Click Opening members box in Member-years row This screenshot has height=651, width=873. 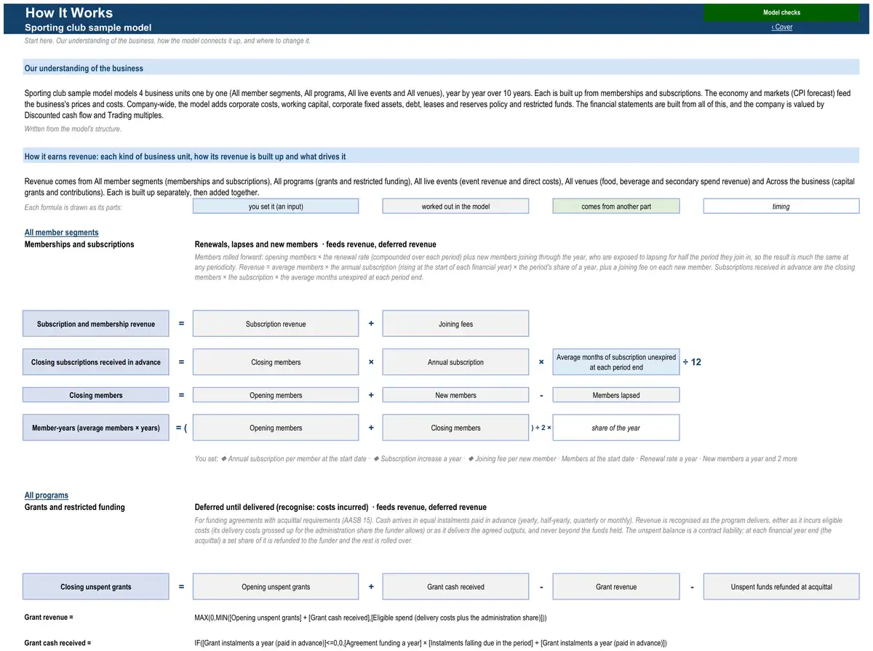tap(276, 428)
